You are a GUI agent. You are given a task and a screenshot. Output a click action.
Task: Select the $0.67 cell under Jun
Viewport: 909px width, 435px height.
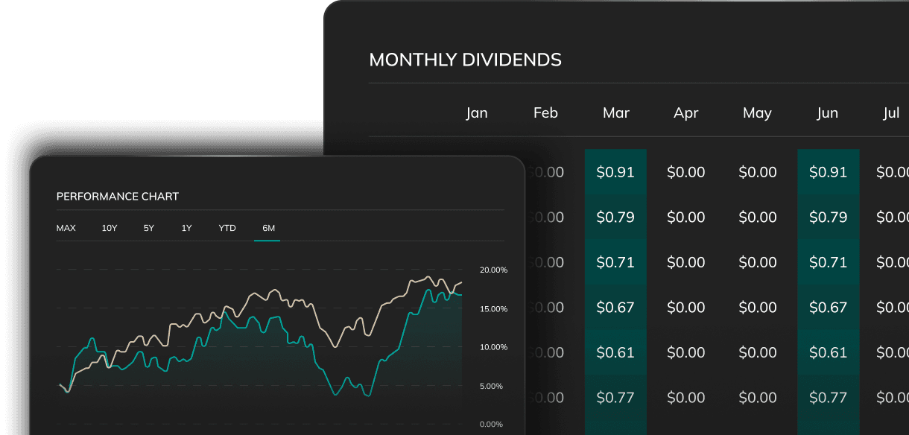tap(829, 308)
